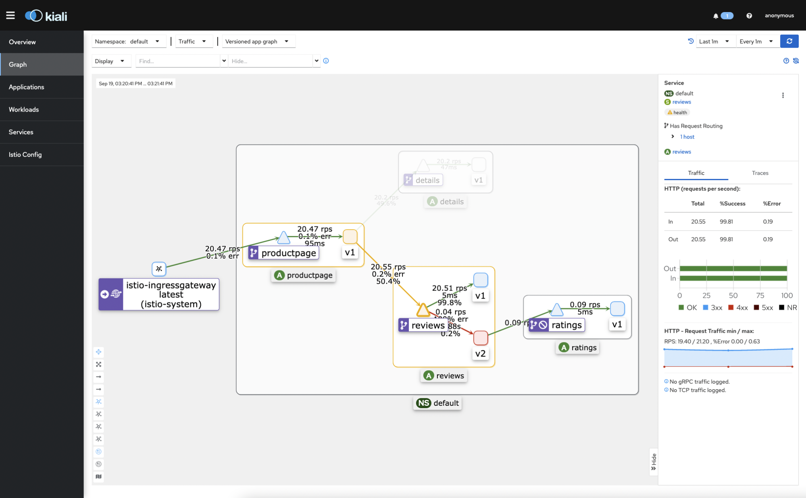806x498 pixels.
Task: Click the request traffic sparkline chart
Action: [728, 357]
